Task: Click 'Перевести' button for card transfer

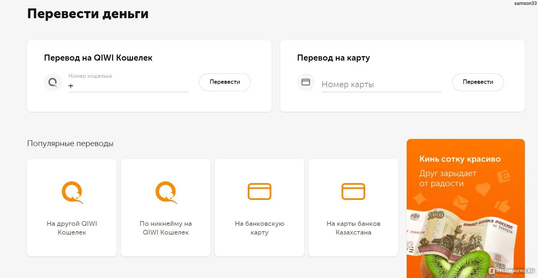Action: (478, 82)
